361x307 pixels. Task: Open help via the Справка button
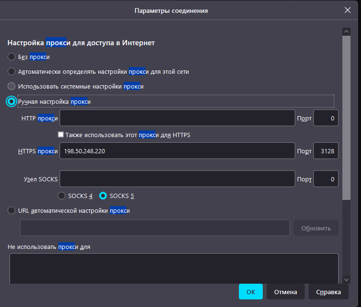[x=328, y=292]
